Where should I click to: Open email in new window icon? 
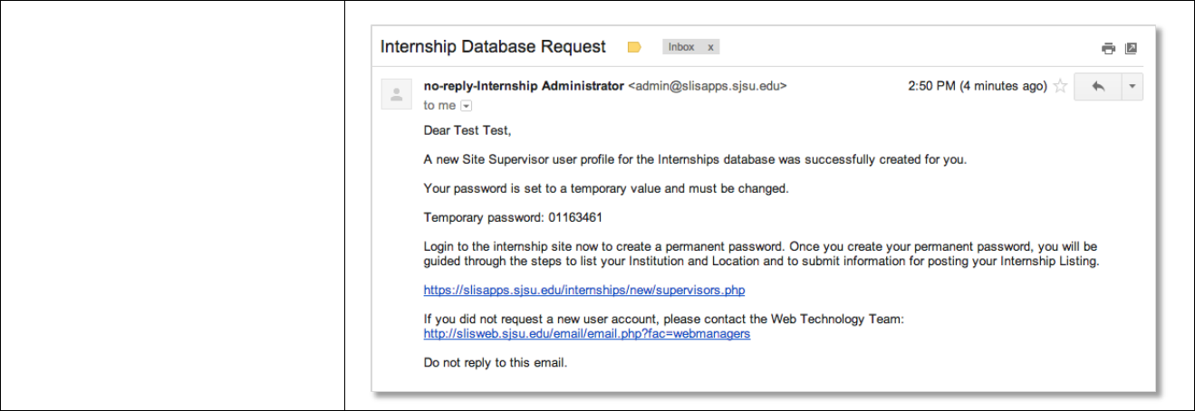coord(1131,48)
